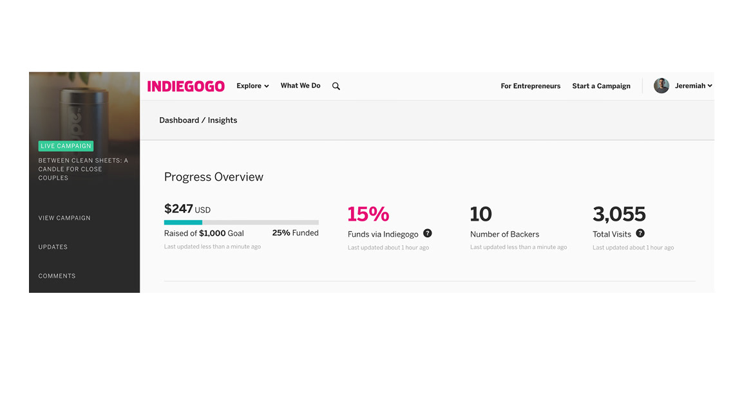
Task: Open the What We Do page
Action: tap(301, 86)
